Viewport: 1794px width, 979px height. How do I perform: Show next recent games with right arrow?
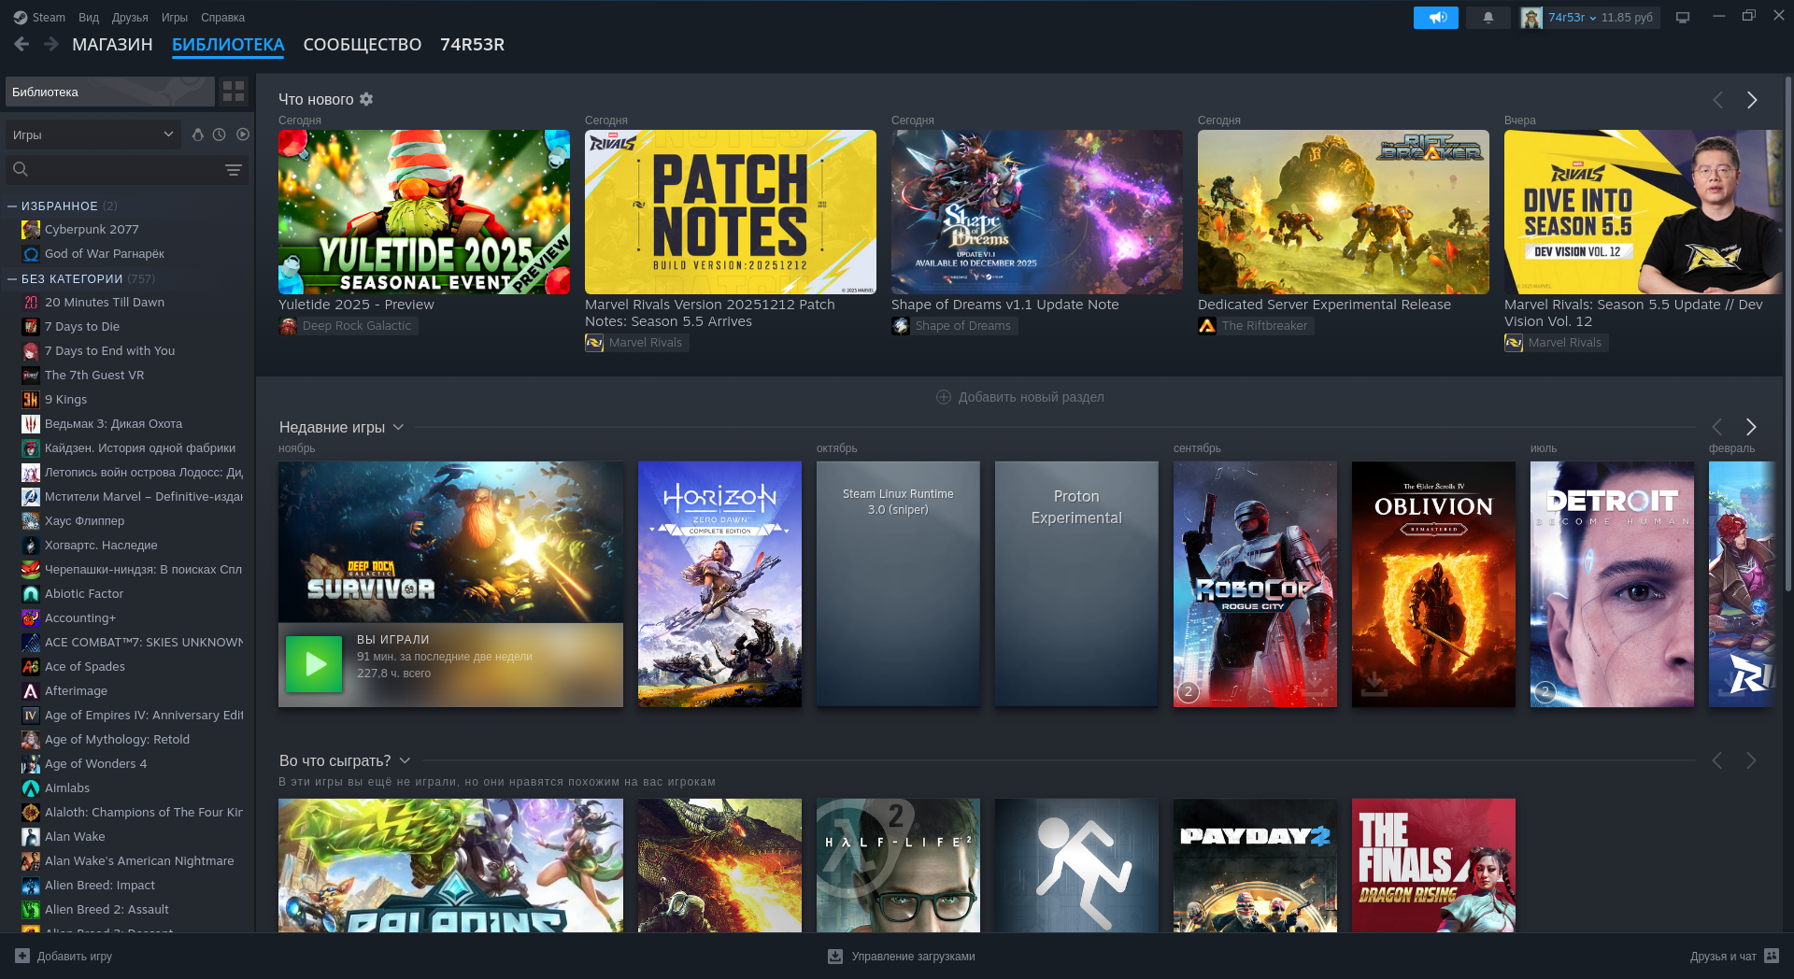tap(1751, 427)
